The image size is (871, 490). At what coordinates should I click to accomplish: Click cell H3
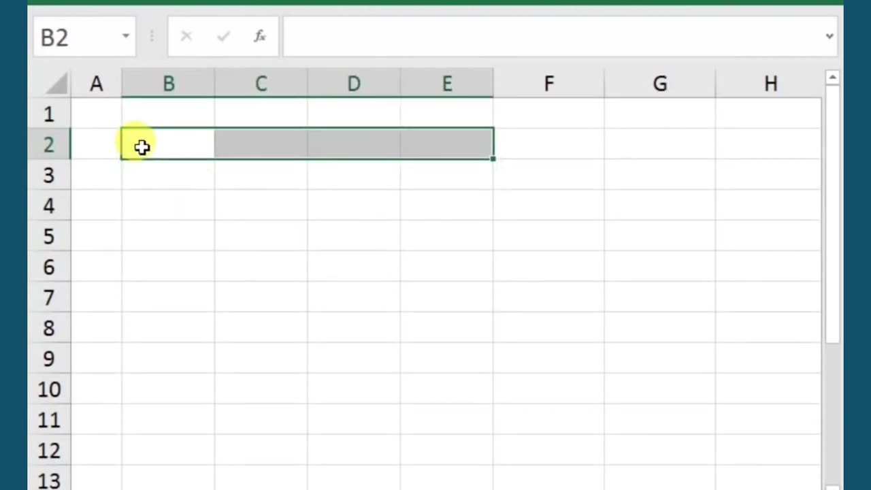tap(770, 175)
